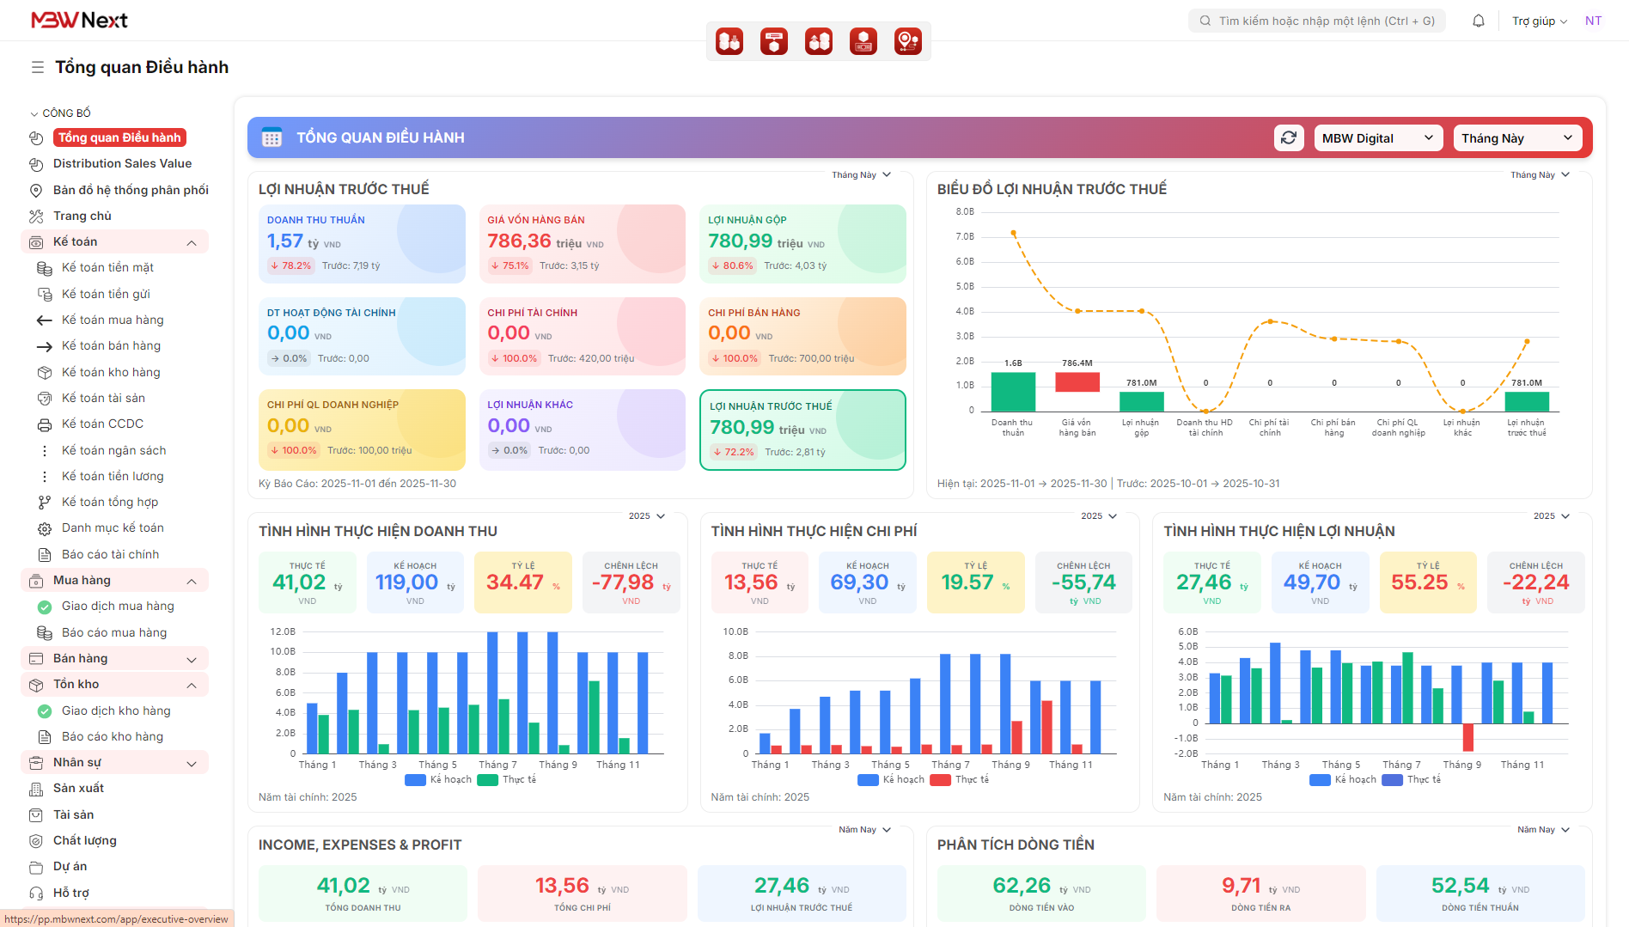This screenshot has width=1629, height=927.
Task: Click the NT user avatar
Action: [1593, 21]
